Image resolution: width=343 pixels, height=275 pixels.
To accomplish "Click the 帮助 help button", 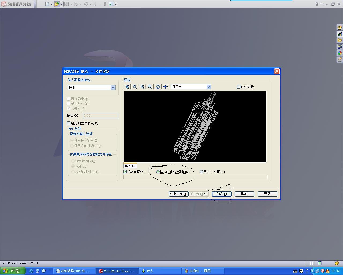I will point(267,194).
